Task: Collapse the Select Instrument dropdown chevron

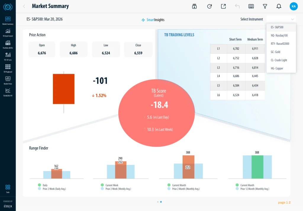Action: [x=292, y=19]
